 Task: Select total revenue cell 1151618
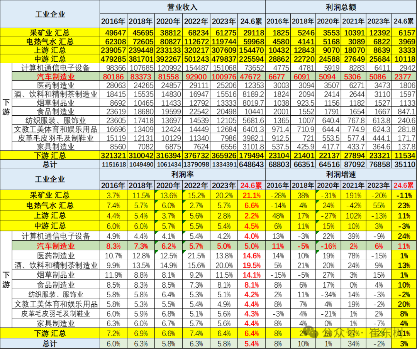click(x=114, y=164)
